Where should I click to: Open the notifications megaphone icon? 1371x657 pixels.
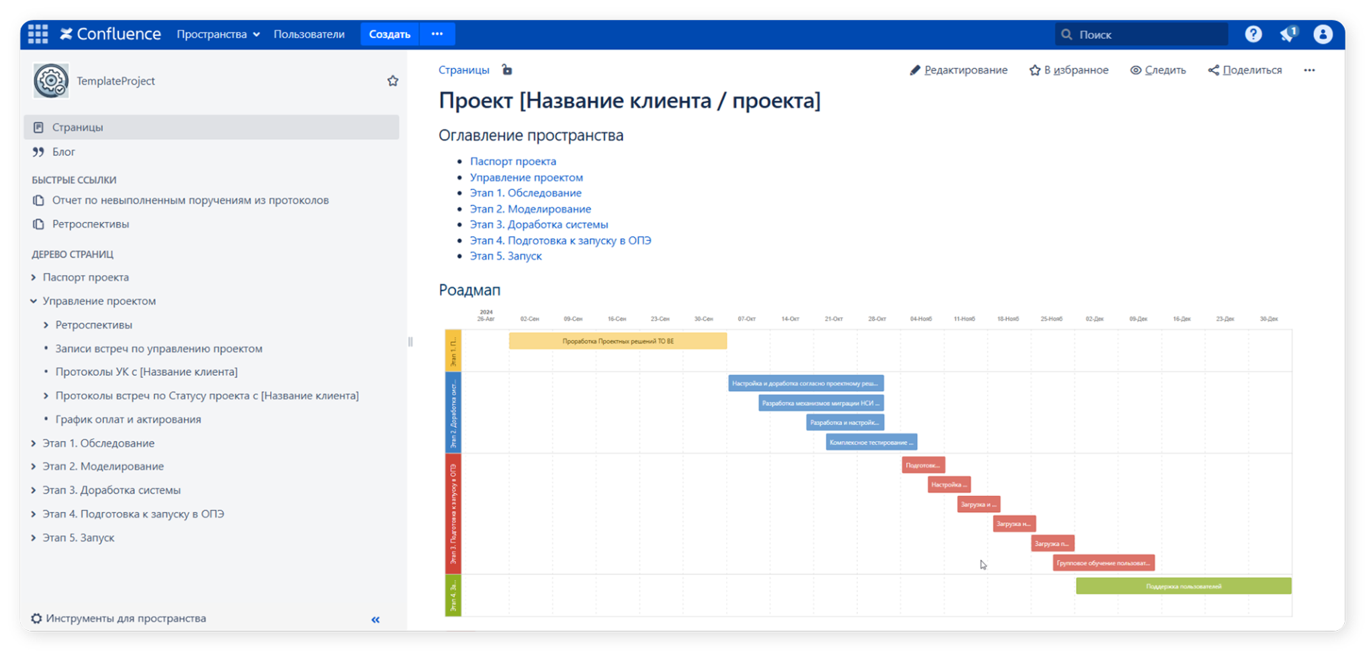pyautogui.click(x=1287, y=34)
